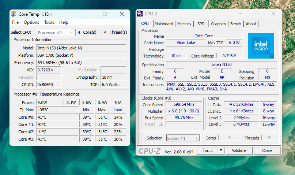Close the Core Temp window
This screenshot has height=175, width=295.
(122, 14)
